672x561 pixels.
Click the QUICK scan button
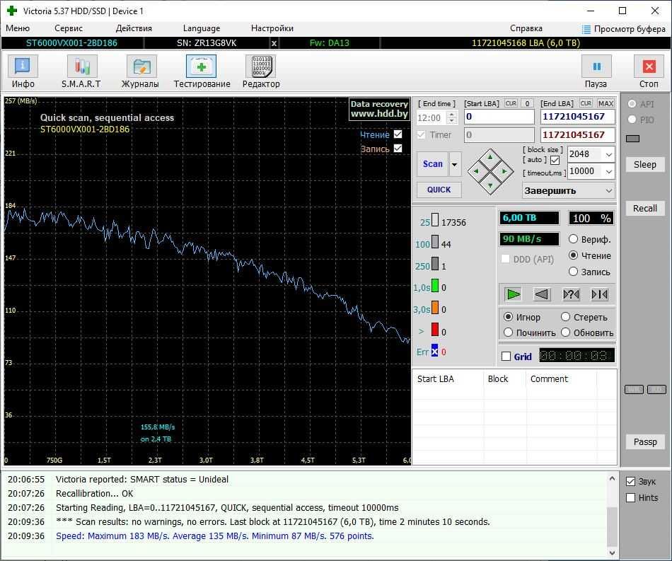coord(439,190)
